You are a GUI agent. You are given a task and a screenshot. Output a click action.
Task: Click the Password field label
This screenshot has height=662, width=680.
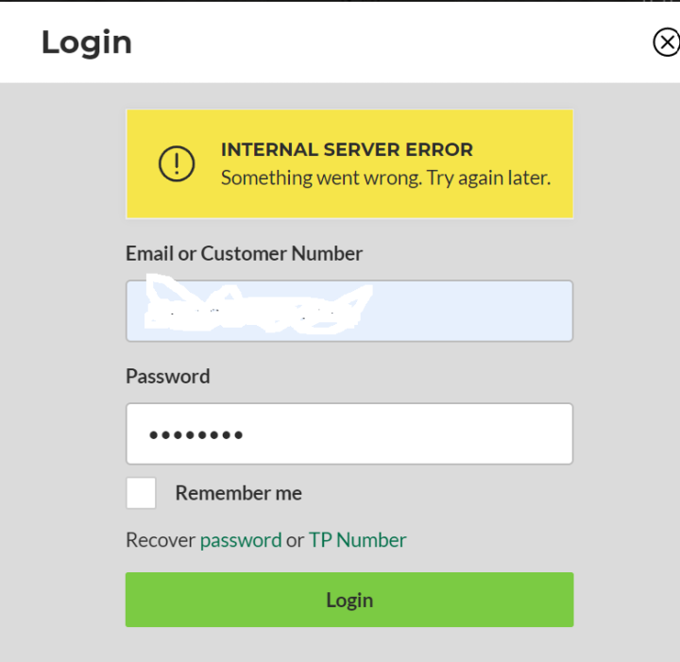coord(167,376)
